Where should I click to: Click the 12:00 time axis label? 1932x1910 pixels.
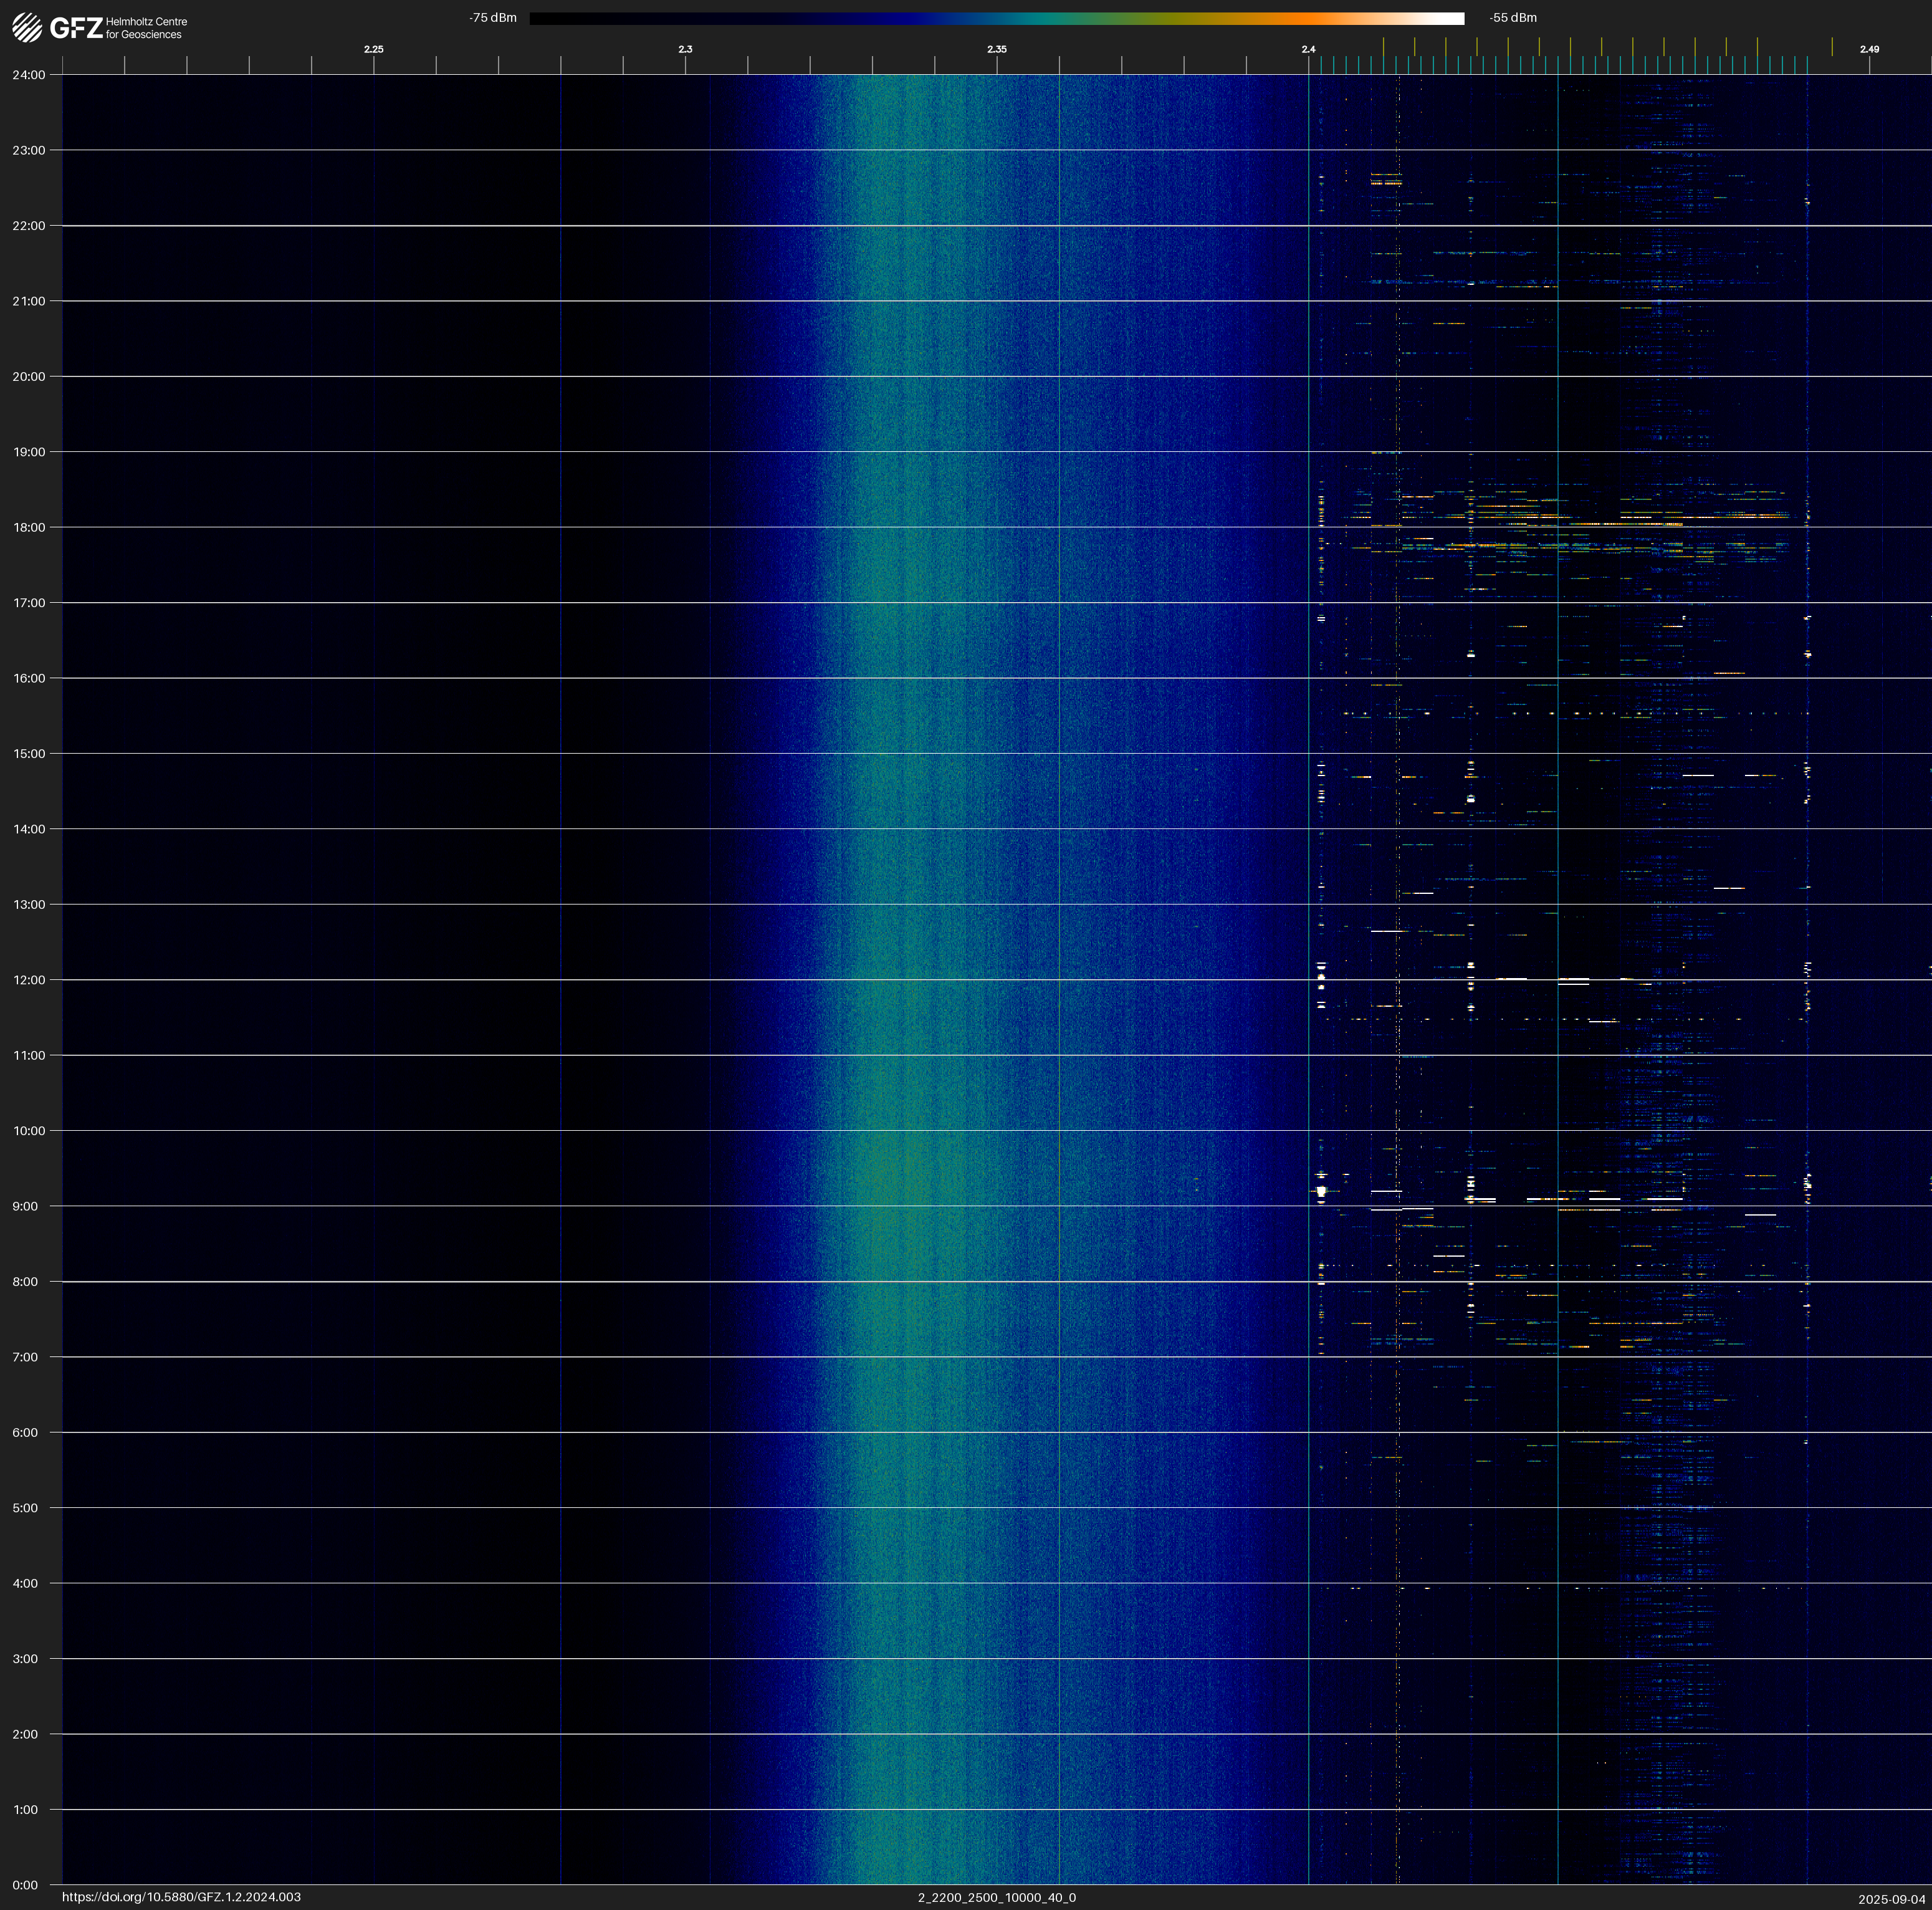tap(29, 980)
